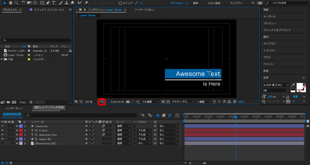Select the horizontal Type tool
Image resolution: width=310 pixels, height=165 pixels.
coord(54,3)
